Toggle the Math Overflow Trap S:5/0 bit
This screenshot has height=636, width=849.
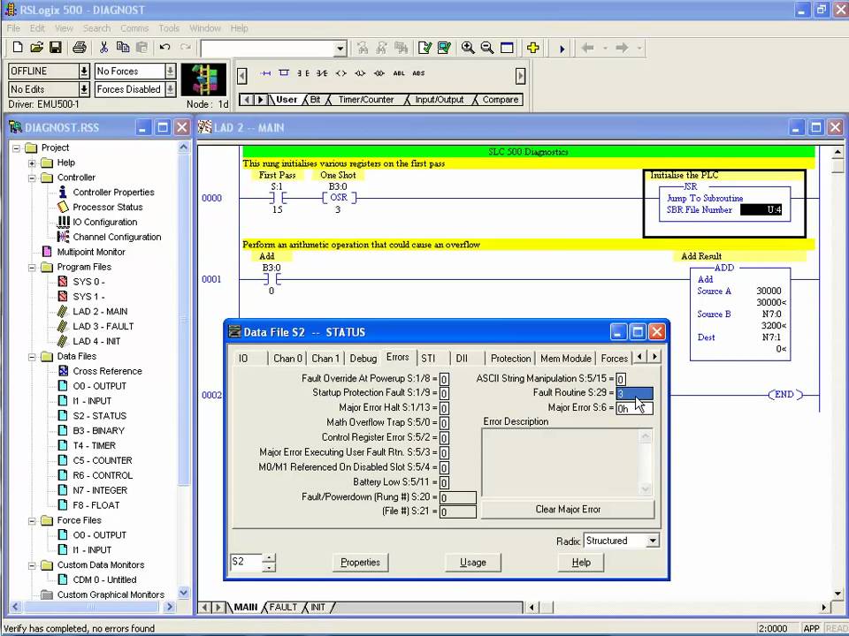click(443, 423)
